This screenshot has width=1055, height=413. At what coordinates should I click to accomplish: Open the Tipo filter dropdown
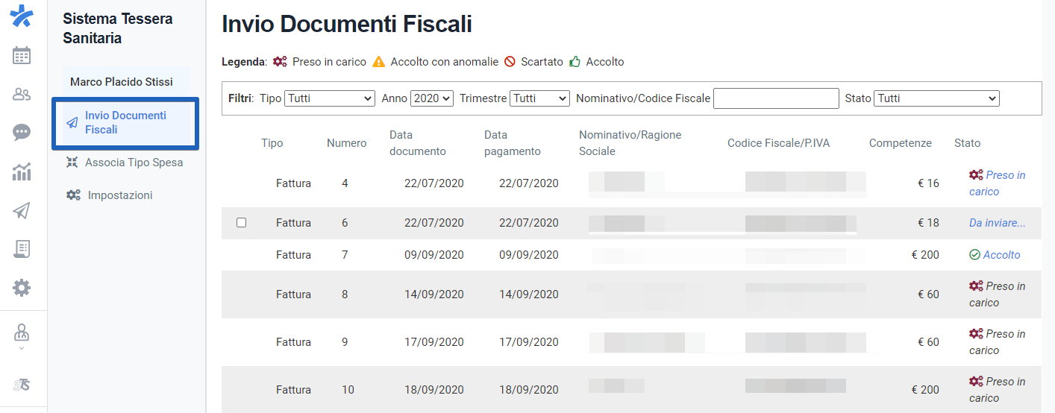(x=329, y=98)
